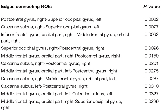Select the Calcarine sulcus, right-Middle frontal gyrus row
The width and height of the screenshot is (161, 111).
[x=81, y=79]
